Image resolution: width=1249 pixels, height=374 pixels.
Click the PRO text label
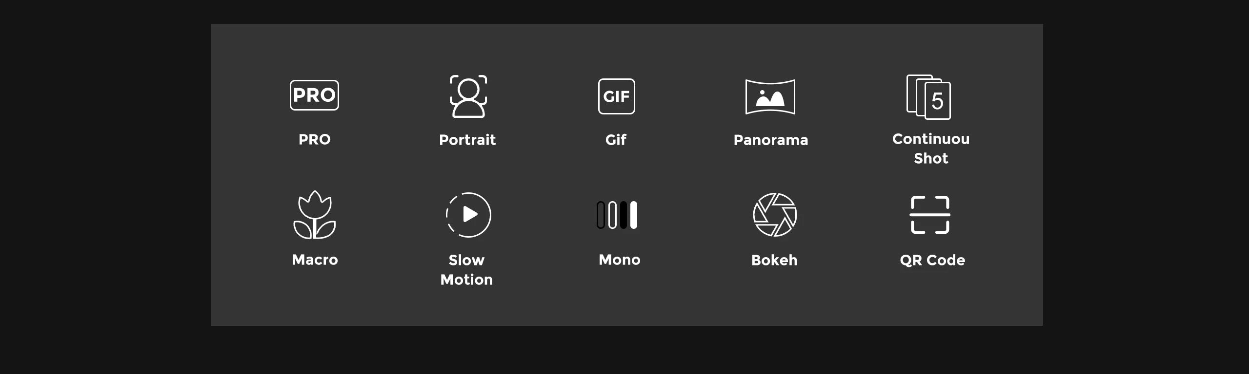click(315, 140)
